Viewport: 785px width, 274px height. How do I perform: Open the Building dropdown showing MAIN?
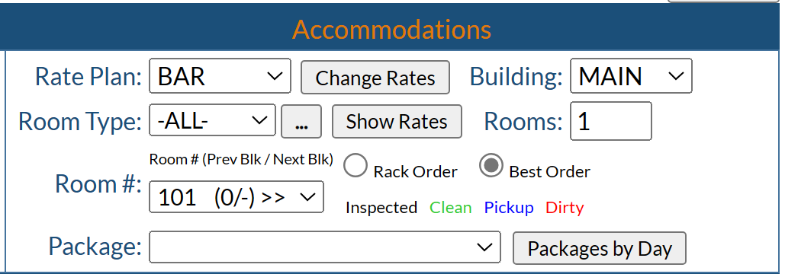point(631,76)
